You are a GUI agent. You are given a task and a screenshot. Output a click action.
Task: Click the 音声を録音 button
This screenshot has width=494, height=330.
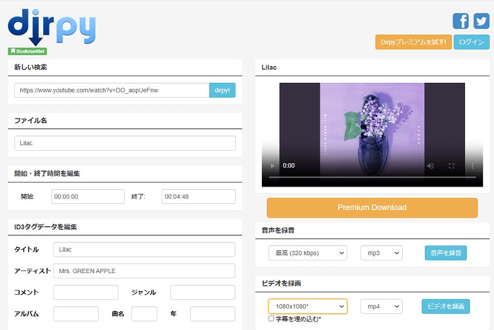point(445,253)
